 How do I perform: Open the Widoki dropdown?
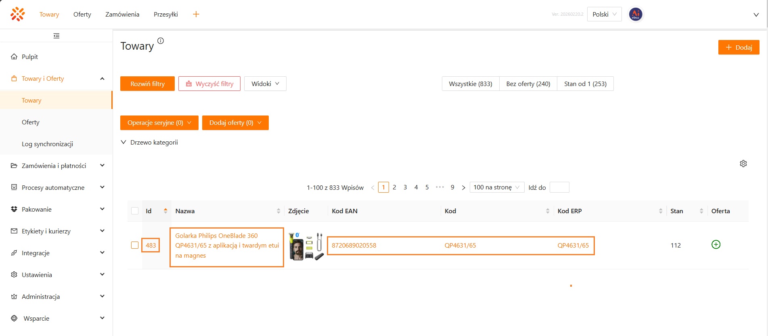pyautogui.click(x=265, y=84)
